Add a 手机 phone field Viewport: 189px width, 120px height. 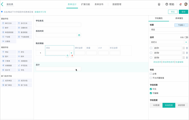[24, 70]
